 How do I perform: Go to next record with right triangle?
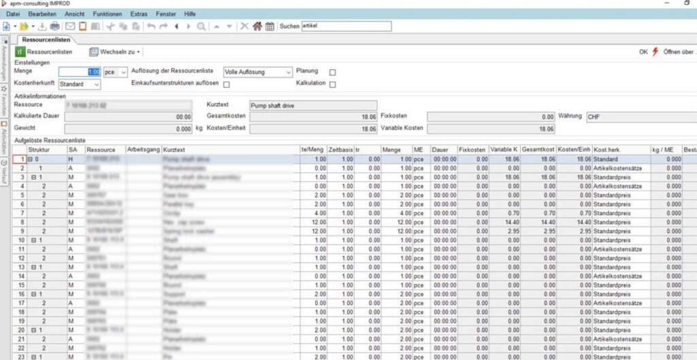[189, 27]
